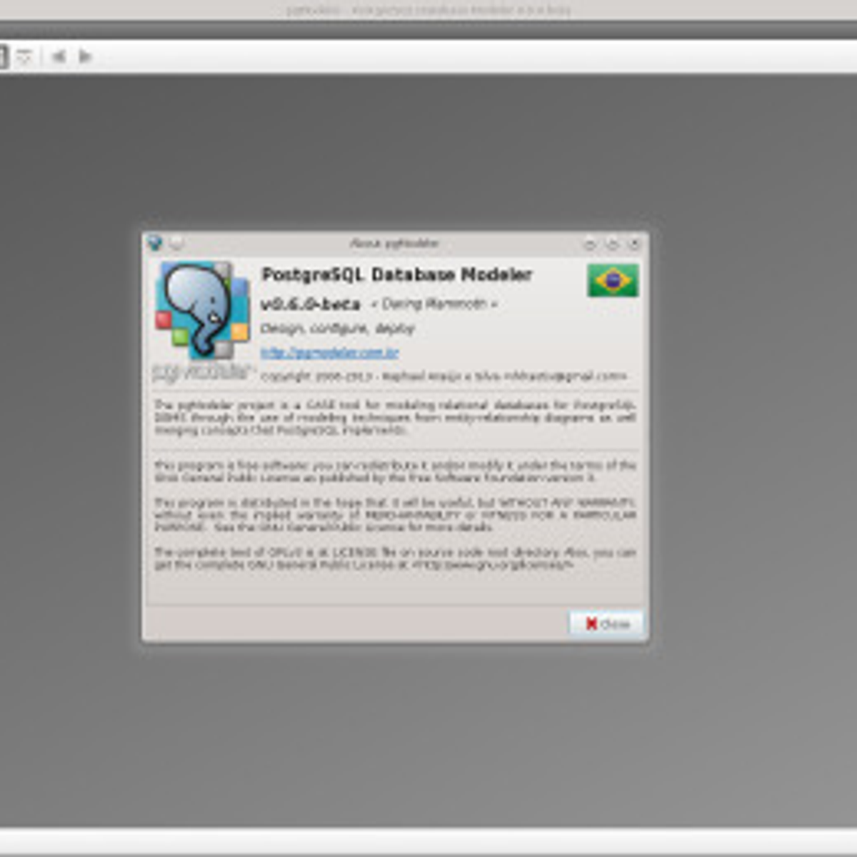Click the copyright line with the author's email
Image resolution: width=857 pixels, height=857 pixels.
tap(443, 376)
